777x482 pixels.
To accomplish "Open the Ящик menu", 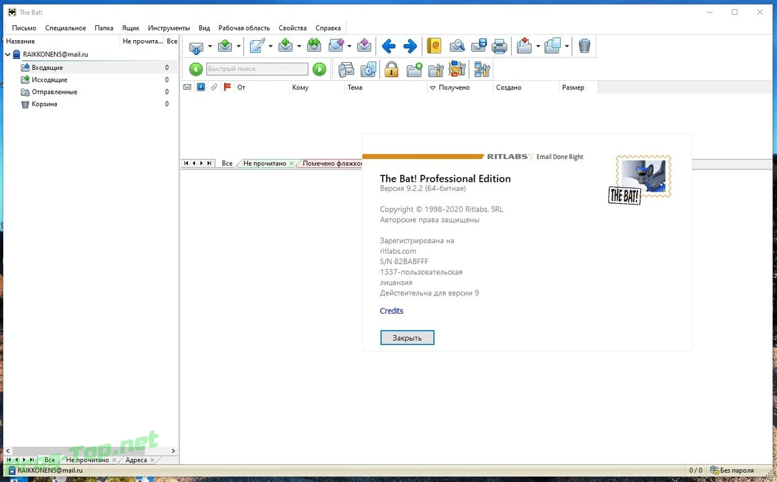I will [131, 28].
